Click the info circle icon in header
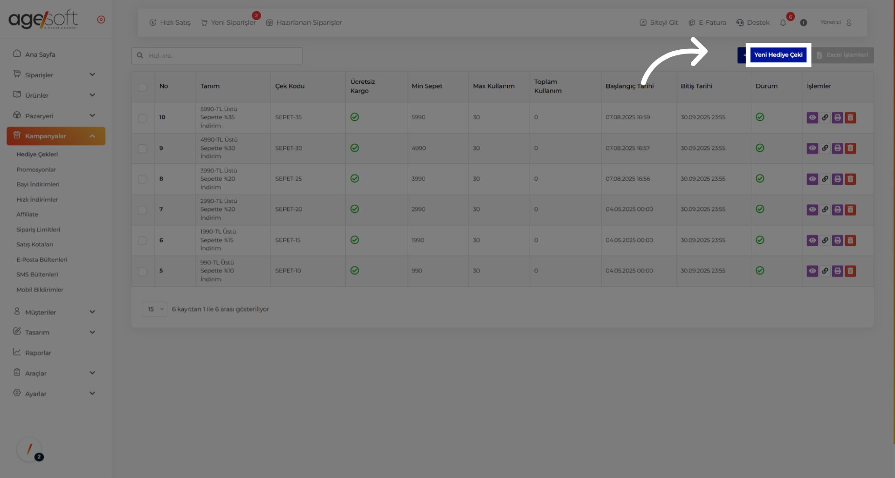895x478 pixels. (x=803, y=23)
